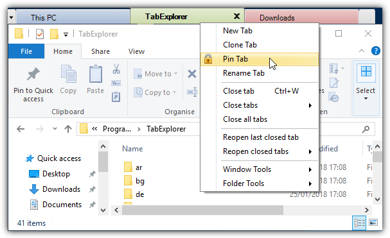390x238 pixels.
Task: Click Properties icon in Open group
Action: (333, 69)
